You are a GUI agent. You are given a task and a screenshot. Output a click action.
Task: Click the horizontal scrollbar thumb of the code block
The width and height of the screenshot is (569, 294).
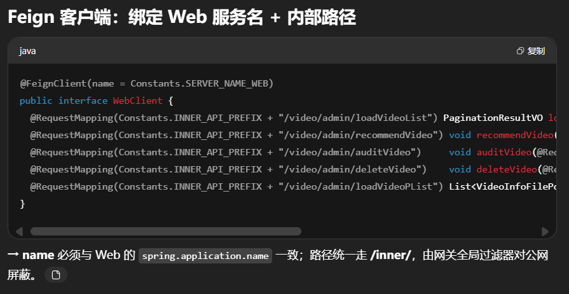165,232
